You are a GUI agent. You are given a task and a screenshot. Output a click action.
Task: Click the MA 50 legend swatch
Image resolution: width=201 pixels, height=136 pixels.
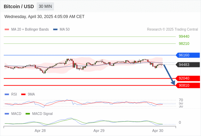(x=55, y=30)
